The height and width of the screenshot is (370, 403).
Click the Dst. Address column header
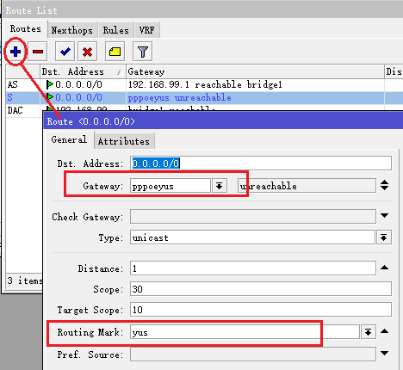[83, 71]
